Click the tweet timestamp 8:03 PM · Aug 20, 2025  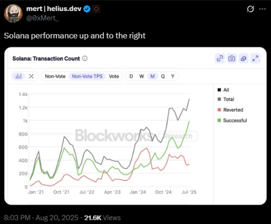(41, 217)
